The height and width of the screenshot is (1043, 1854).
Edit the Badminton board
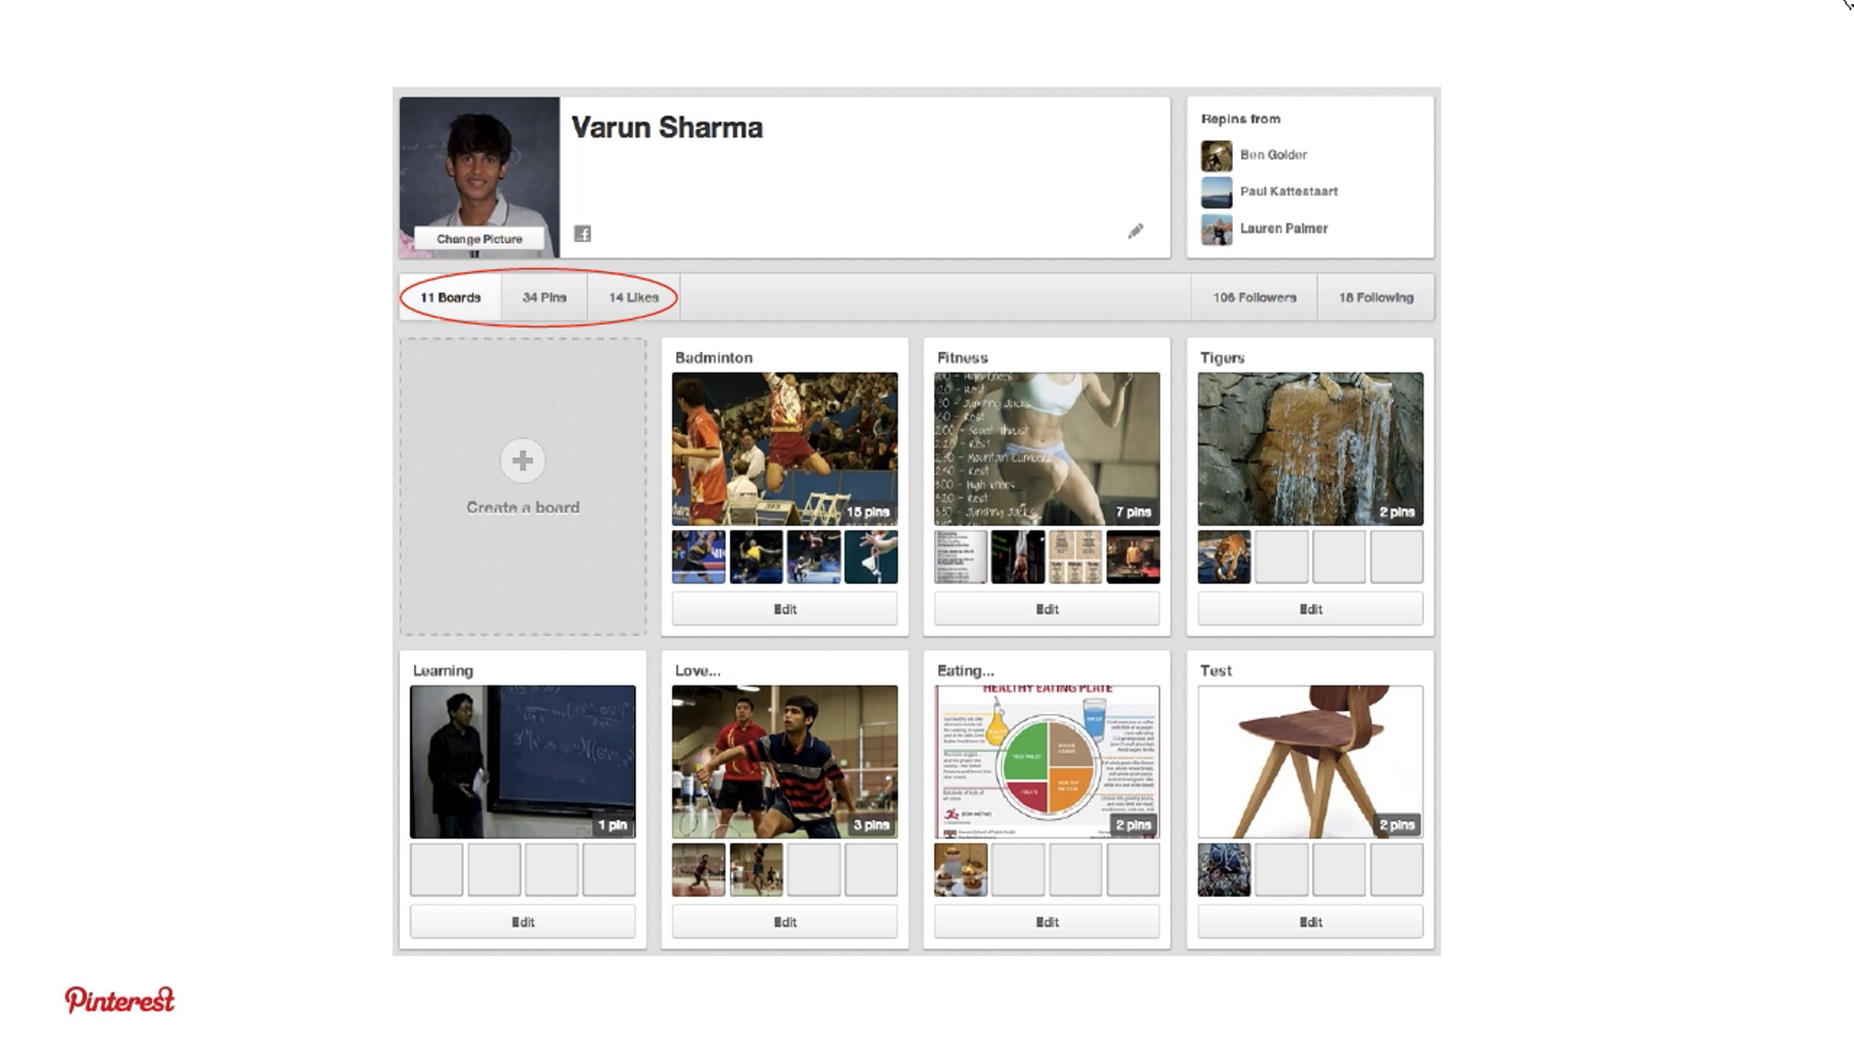click(784, 609)
